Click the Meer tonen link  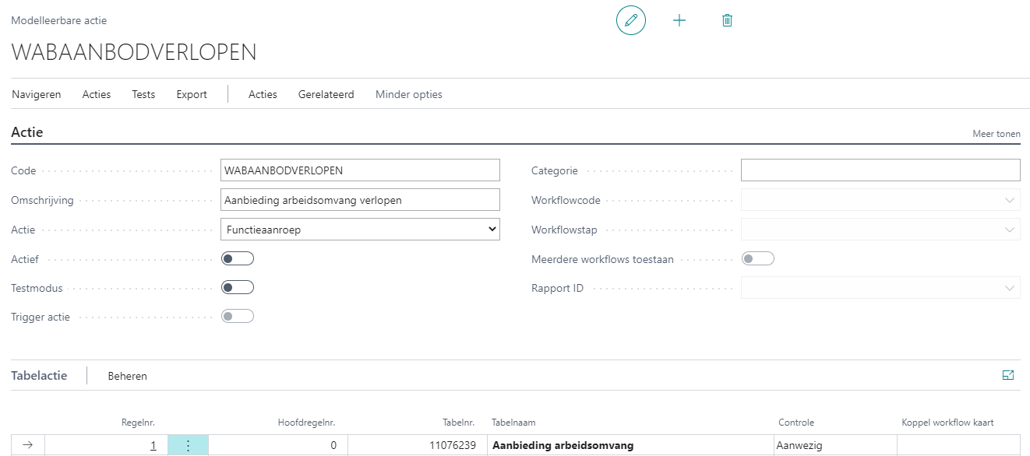(x=996, y=134)
